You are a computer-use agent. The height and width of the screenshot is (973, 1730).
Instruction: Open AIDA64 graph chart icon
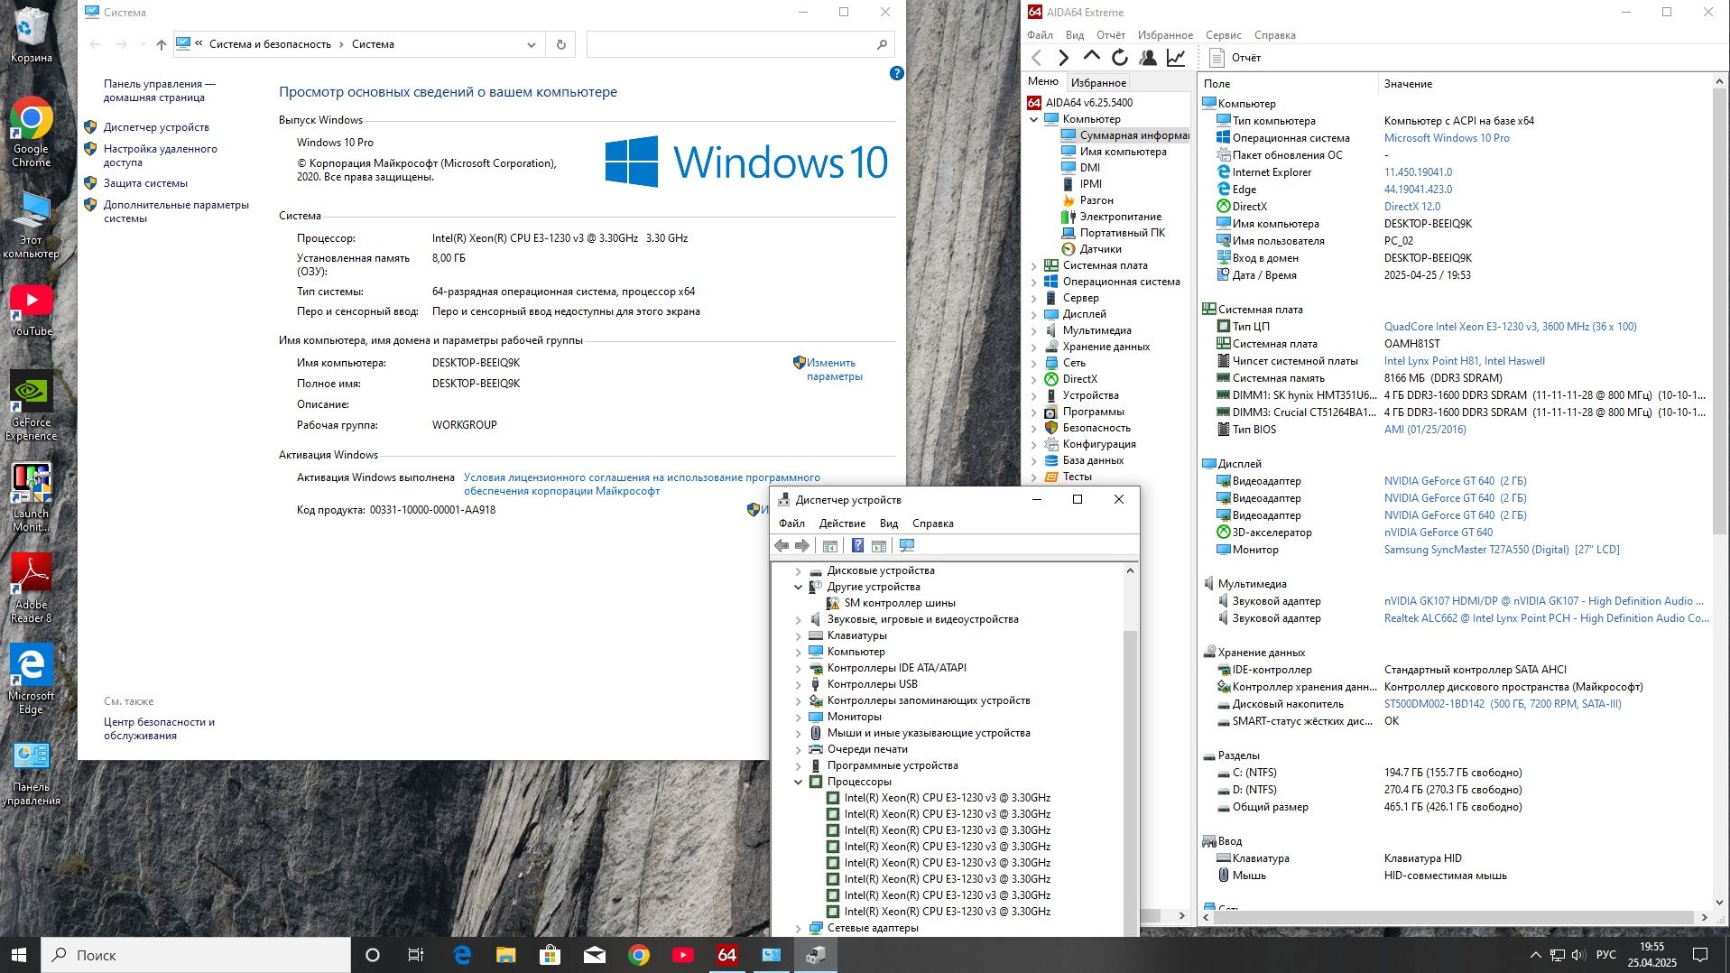tap(1176, 58)
